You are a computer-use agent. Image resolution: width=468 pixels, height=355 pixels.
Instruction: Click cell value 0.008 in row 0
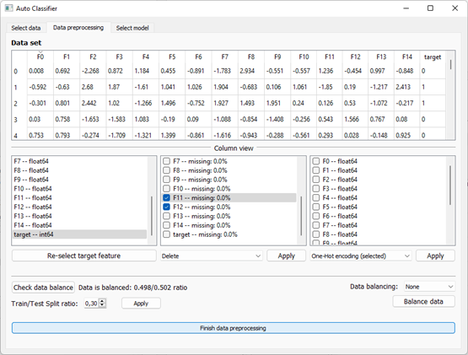40,71
